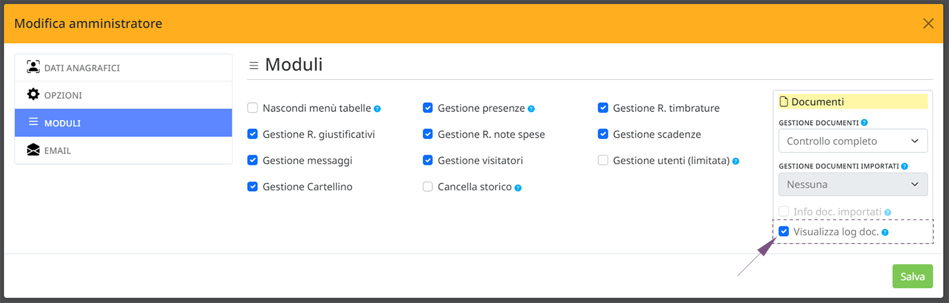
Task: Click help icon beside Visualizza log doc.
Action: point(885,233)
